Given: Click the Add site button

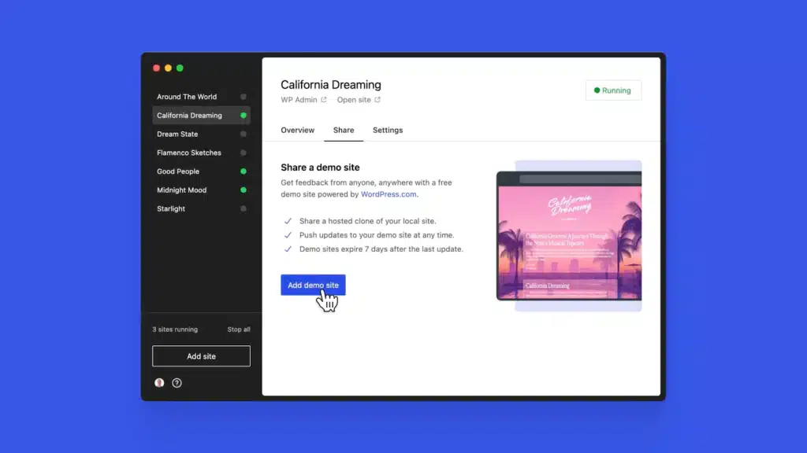Looking at the screenshot, I should (x=201, y=356).
